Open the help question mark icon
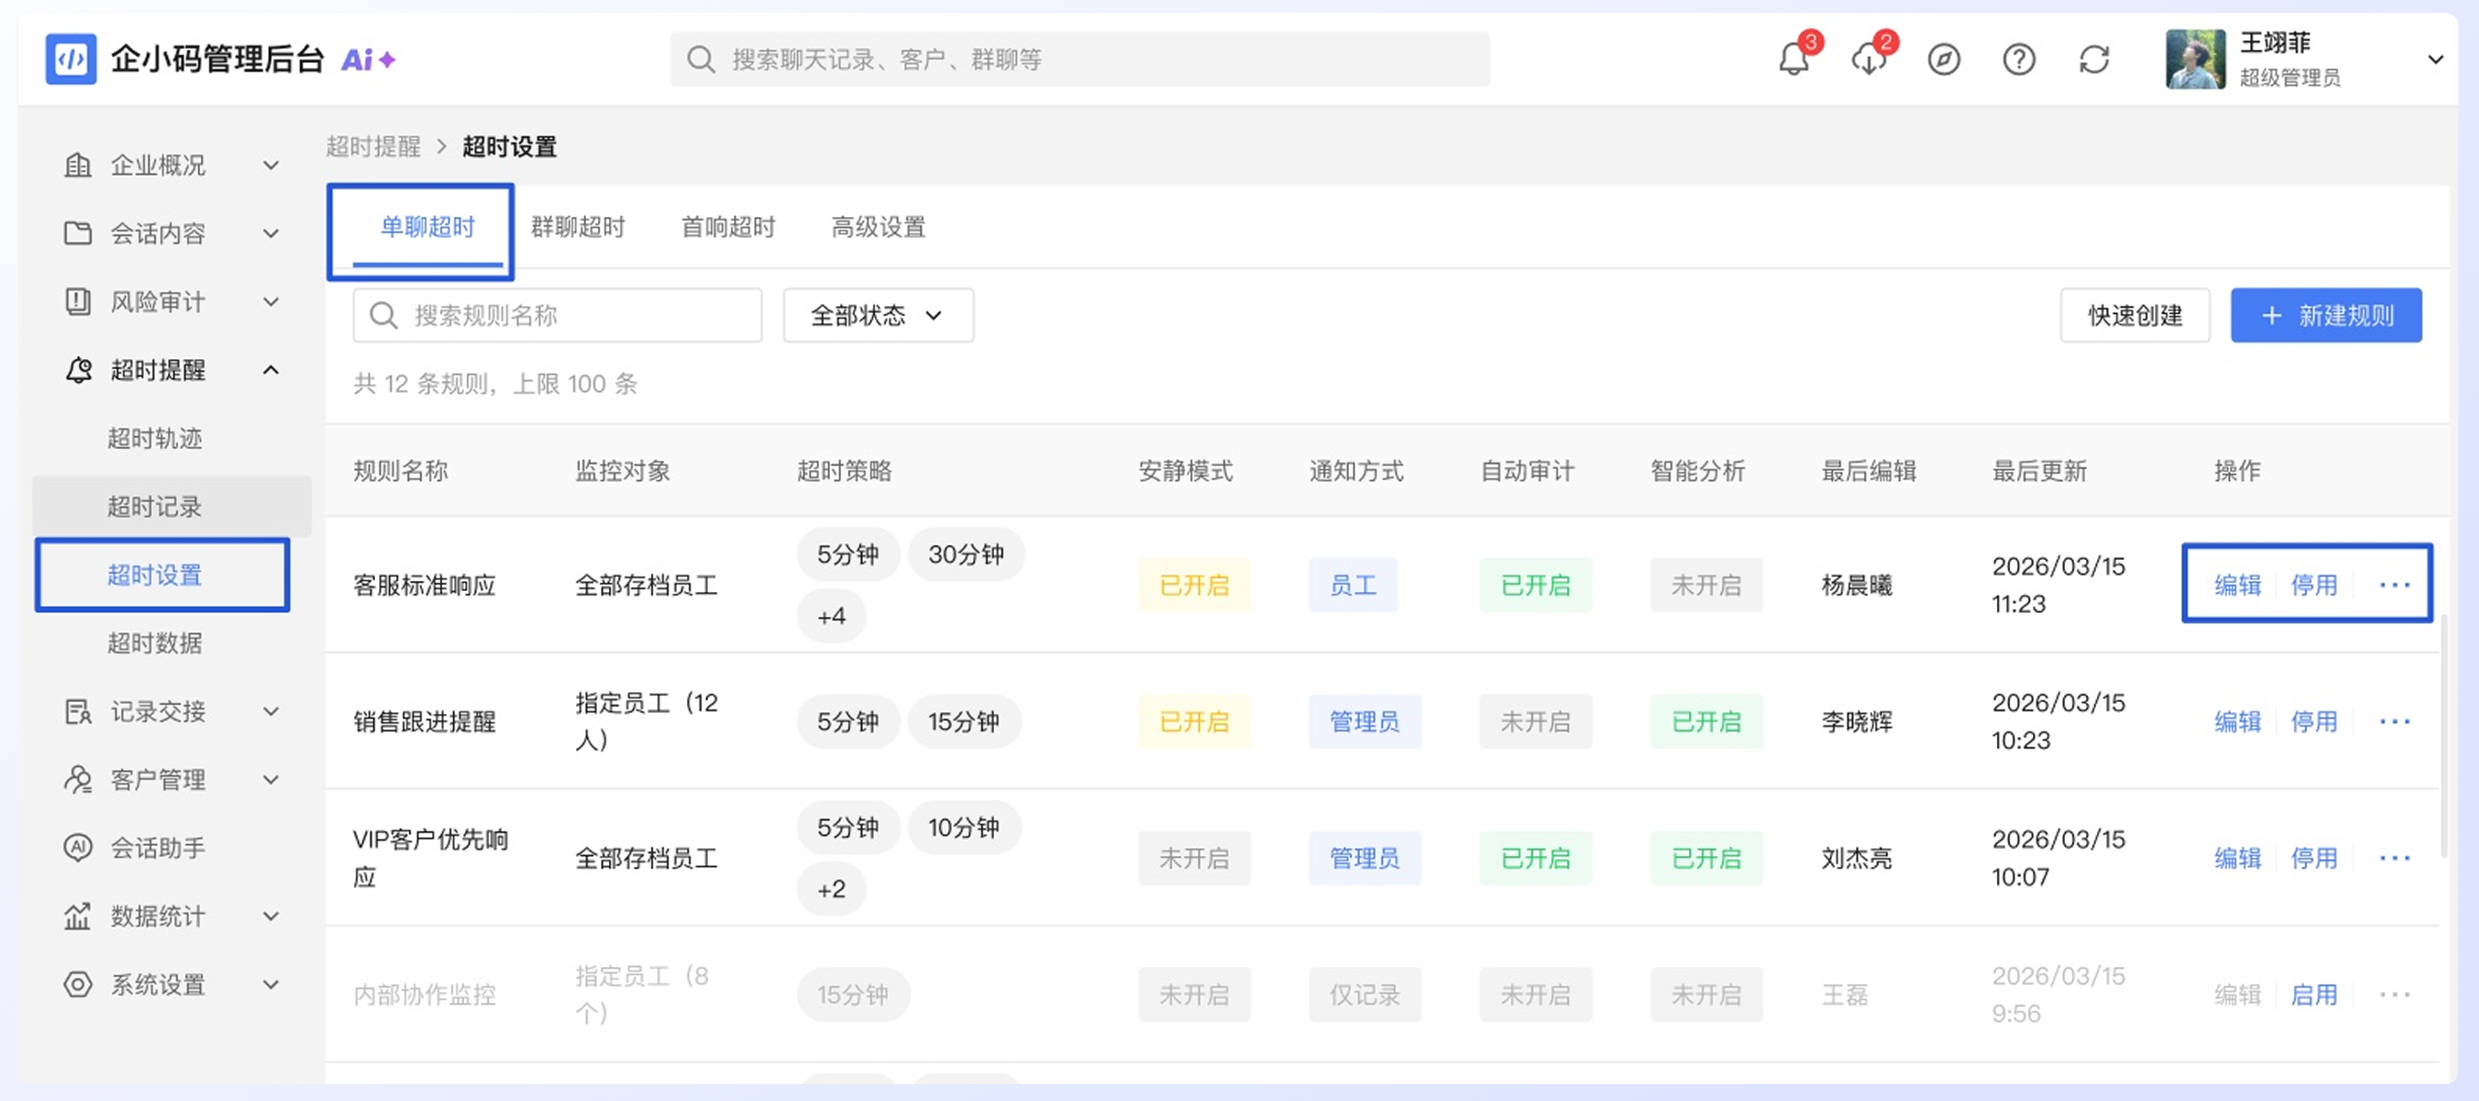This screenshot has width=2479, height=1101. (x=2018, y=59)
